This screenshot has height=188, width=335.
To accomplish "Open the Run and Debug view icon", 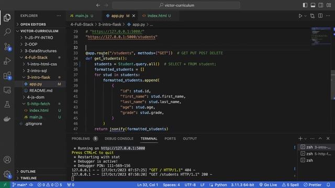I will (7, 61).
